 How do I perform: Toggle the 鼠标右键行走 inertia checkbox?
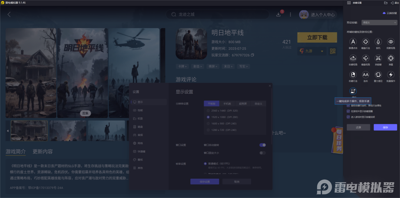click(x=348, y=106)
